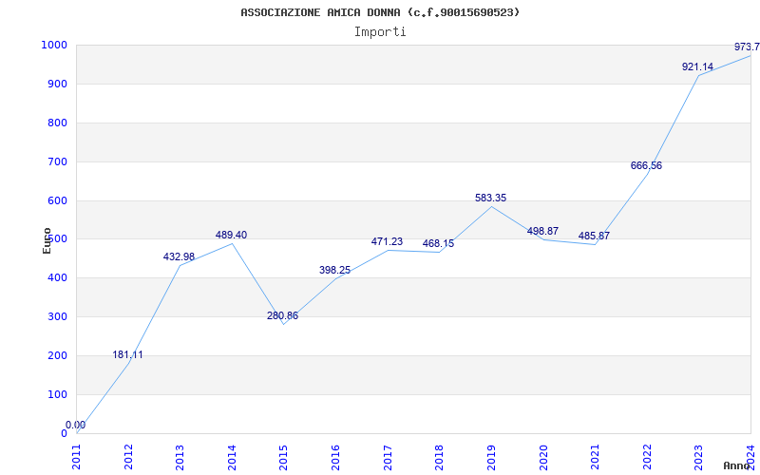Image resolution: width=760 pixels, height=475 pixels.
Task: Select the 280.86 data label
Action: tap(282, 316)
